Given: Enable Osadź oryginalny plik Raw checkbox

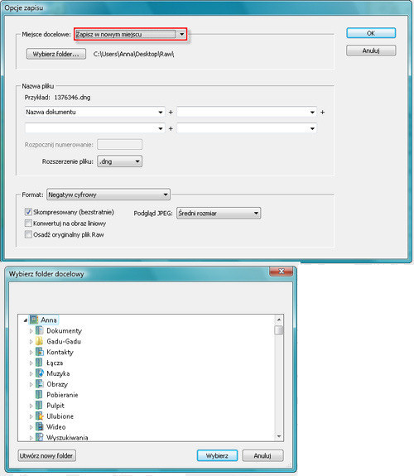Looking at the screenshot, I should 28,234.
